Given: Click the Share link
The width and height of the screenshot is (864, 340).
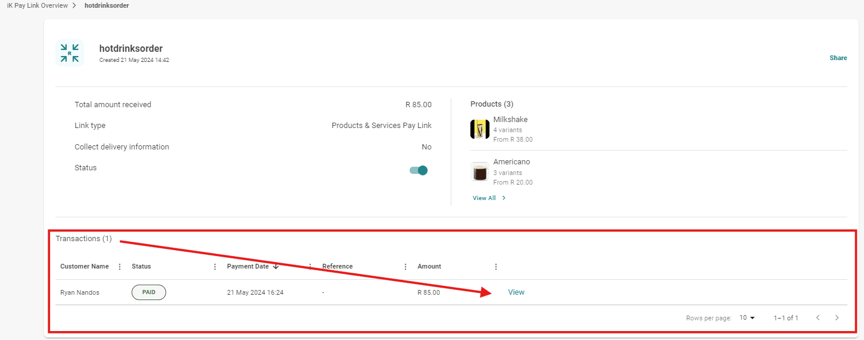Looking at the screenshot, I should click(838, 58).
